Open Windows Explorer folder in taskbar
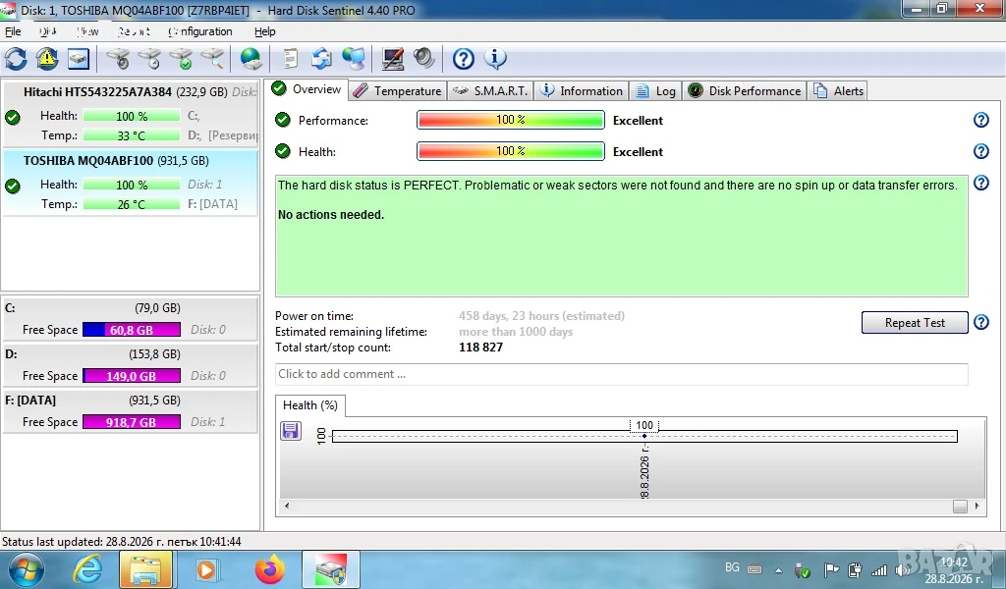 coord(145,569)
